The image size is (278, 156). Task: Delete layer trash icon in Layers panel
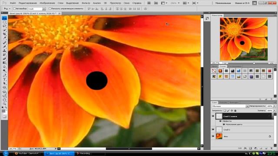click(x=271, y=148)
